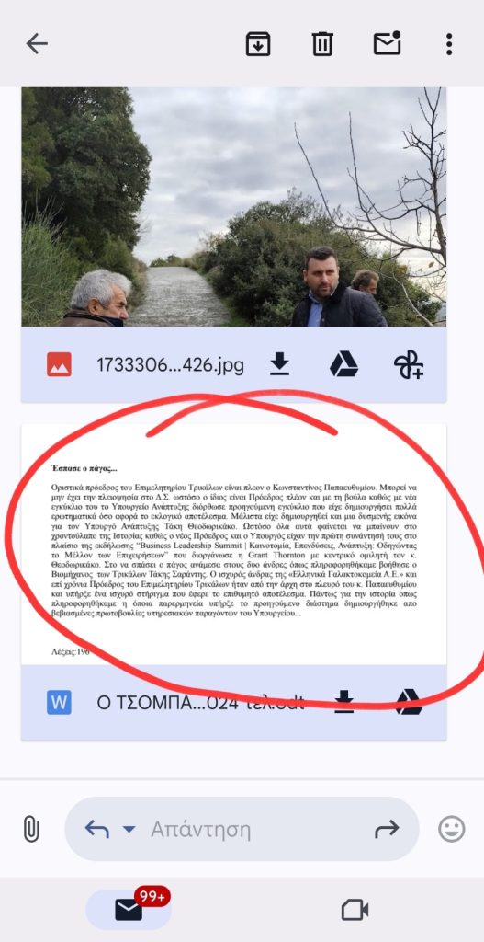This screenshot has height=942, width=484.
Task: Tap the blue W document type icon
Action: click(59, 702)
